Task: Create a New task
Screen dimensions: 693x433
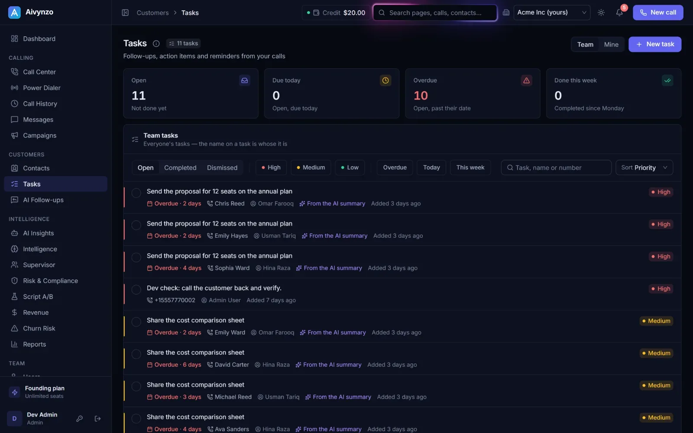Action: click(655, 44)
